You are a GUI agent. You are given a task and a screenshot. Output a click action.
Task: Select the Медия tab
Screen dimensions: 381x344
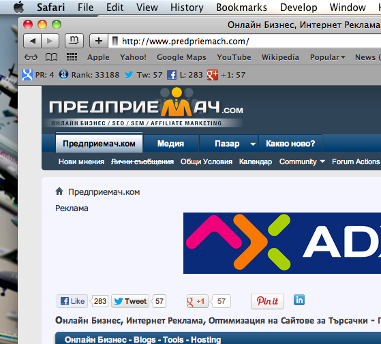click(x=170, y=144)
